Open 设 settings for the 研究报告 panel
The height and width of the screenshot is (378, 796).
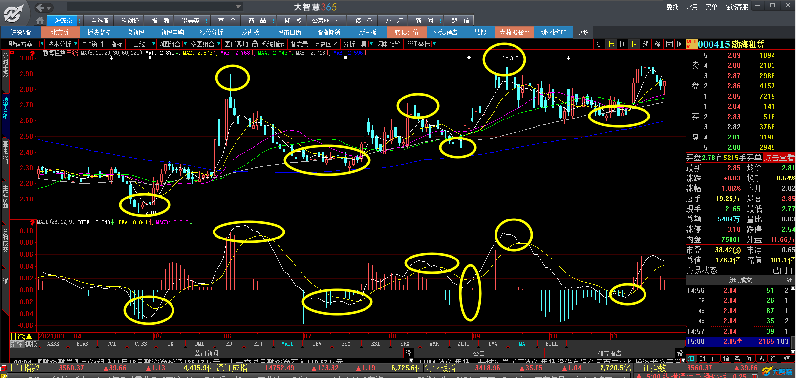coord(680,353)
